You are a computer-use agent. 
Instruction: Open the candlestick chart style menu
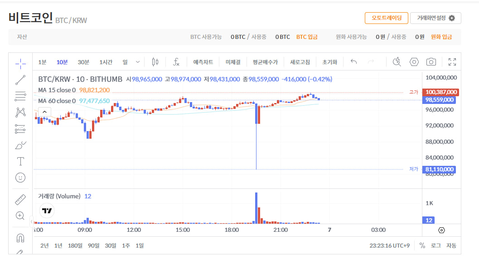(155, 62)
